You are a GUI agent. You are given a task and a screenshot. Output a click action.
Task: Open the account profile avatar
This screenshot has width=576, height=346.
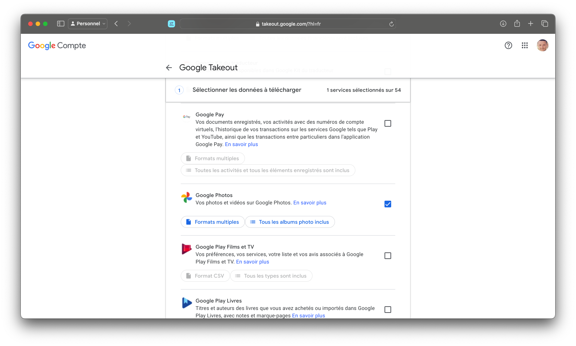click(x=543, y=45)
